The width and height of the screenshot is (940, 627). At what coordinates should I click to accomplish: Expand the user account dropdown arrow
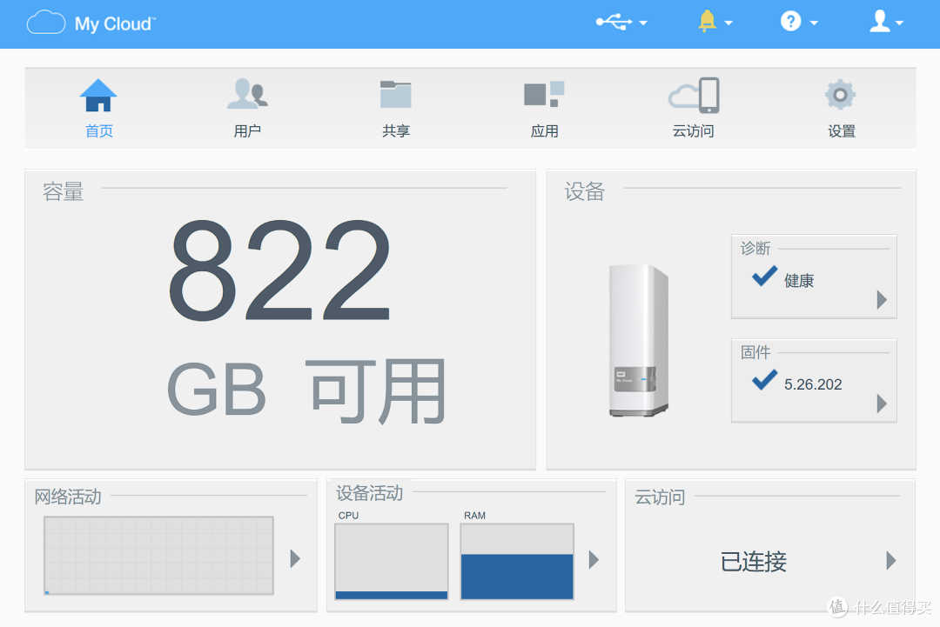tap(899, 23)
